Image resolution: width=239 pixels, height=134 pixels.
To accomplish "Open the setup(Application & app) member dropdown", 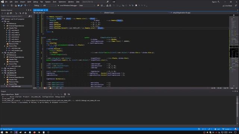I will pos(204,13).
